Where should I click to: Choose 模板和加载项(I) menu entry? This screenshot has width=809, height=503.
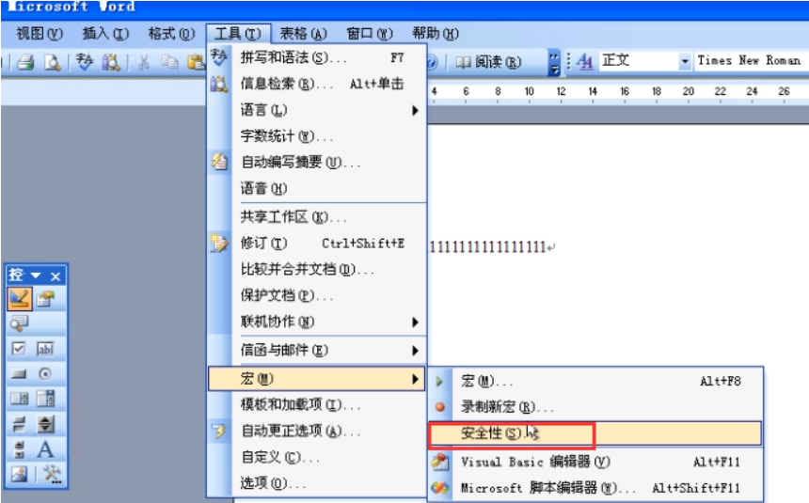[x=317, y=404]
